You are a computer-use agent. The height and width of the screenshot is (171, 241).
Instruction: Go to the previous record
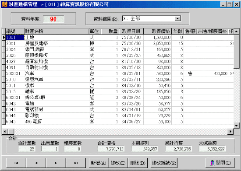tap(36, 163)
